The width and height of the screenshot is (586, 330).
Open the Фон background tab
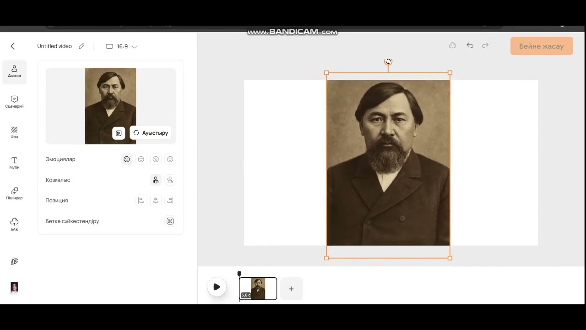14,132
